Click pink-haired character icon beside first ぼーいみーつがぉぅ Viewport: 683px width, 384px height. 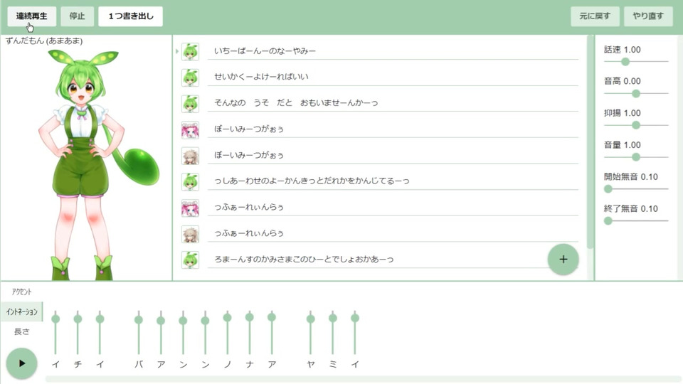point(191,129)
